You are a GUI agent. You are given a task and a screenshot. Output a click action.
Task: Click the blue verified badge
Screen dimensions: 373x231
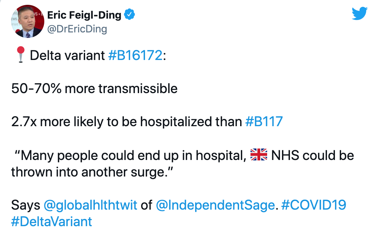tap(130, 15)
